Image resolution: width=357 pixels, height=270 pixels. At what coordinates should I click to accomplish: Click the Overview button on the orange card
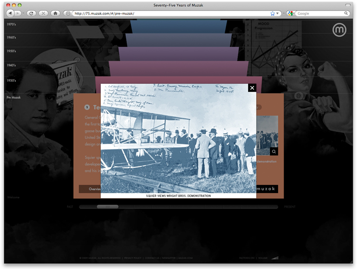click(90, 189)
